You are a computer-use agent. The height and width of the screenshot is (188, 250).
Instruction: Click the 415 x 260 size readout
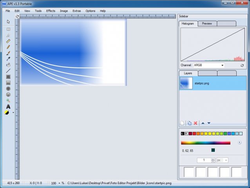[x=13, y=183]
